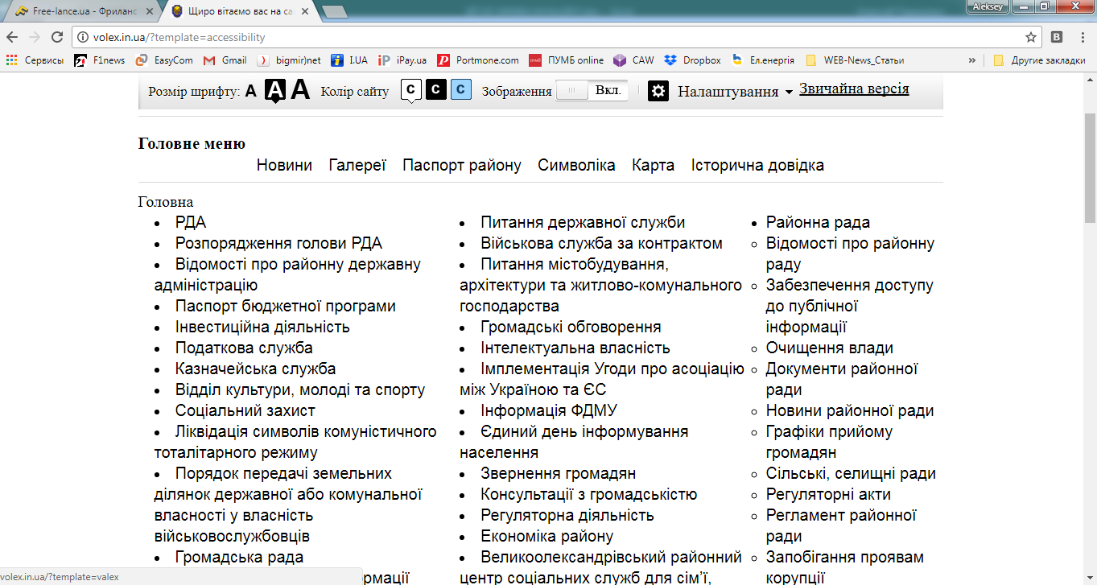Open Сільські, селищні ради link
Viewport: 1097px width, 585px height.
coord(851,473)
